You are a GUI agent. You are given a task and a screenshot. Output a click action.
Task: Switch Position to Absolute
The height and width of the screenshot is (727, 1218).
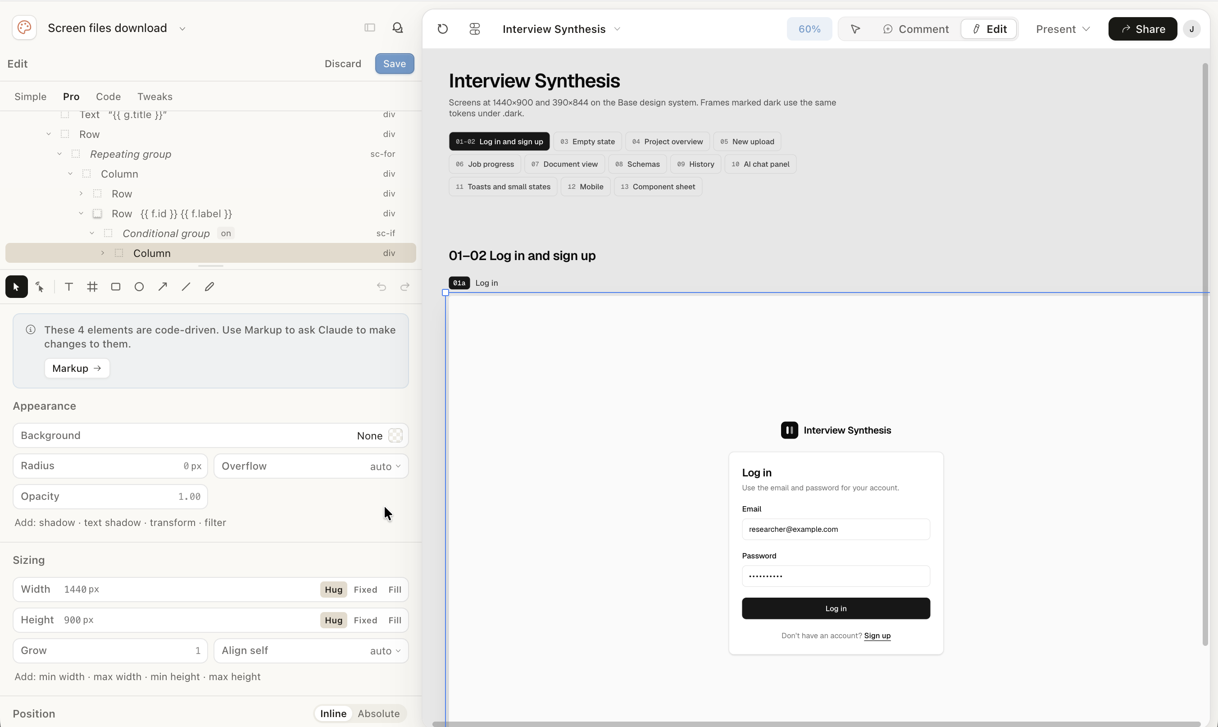coord(378,714)
